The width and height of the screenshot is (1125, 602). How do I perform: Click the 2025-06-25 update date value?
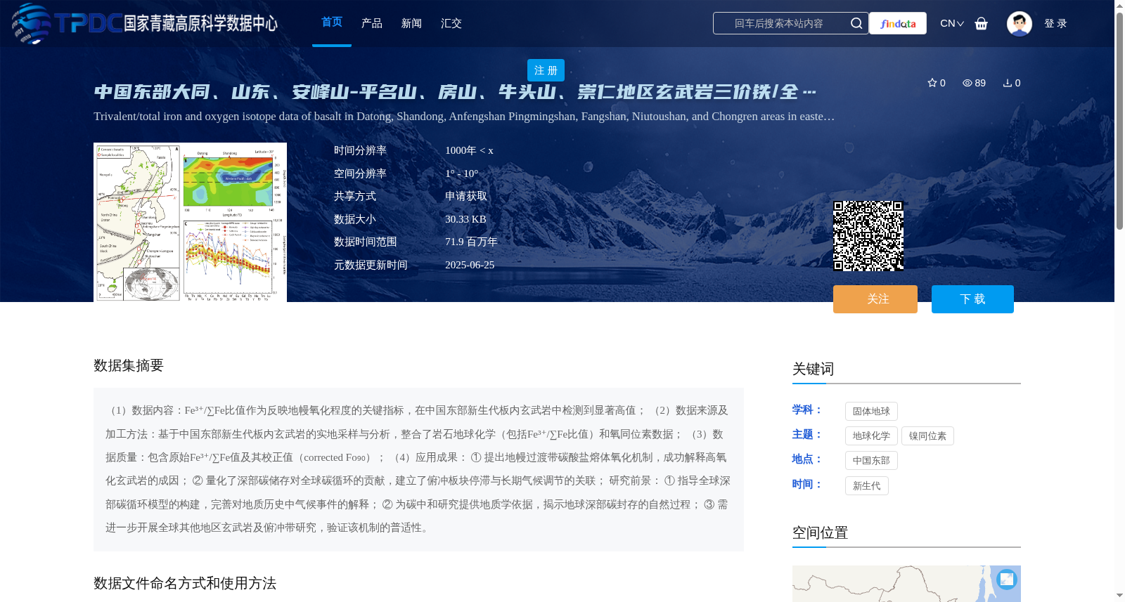(470, 265)
